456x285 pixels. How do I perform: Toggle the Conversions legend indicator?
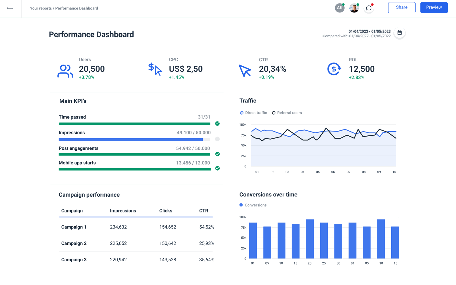point(241,205)
